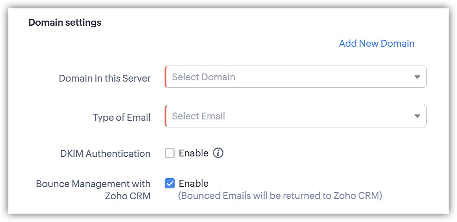Click the Select Domain placeholder text
The width and height of the screenshot is (457, 222).
pyautogui.click(x=204, y=77)
